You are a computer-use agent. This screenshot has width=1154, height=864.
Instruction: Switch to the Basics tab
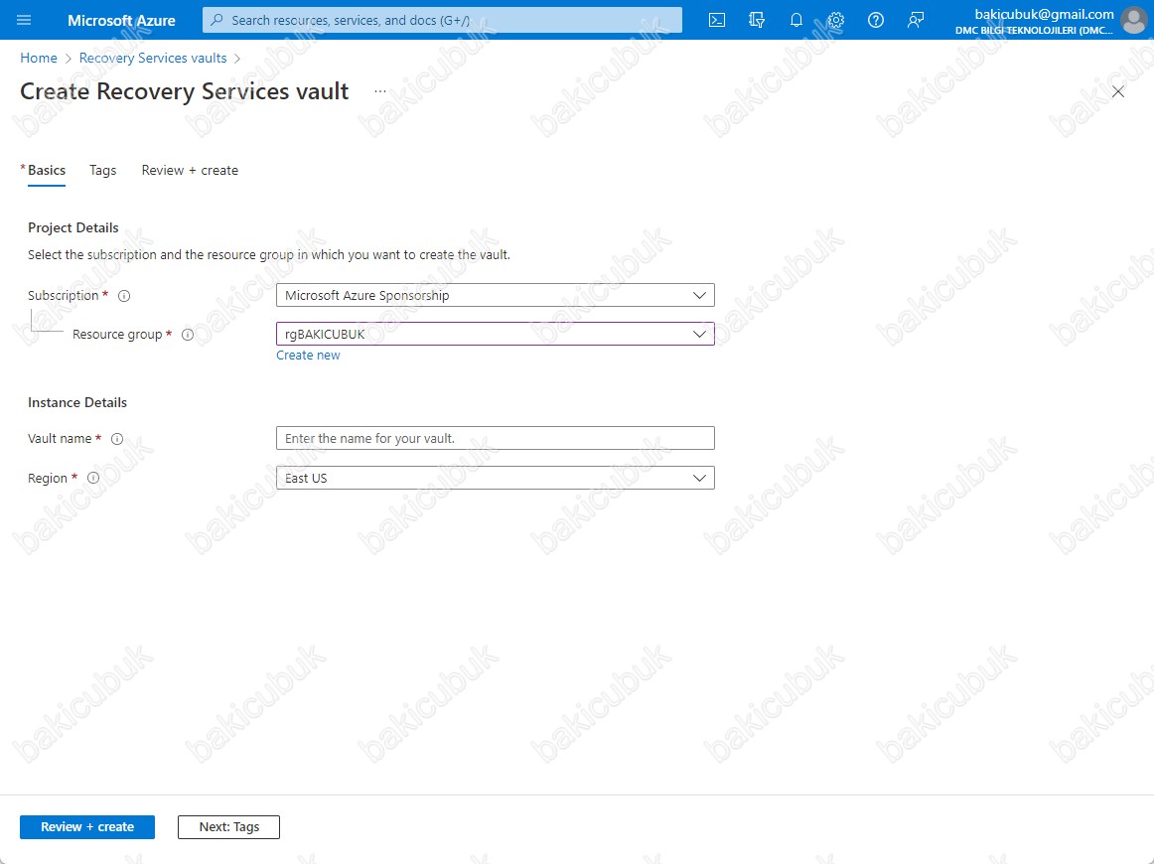(47, 170)
